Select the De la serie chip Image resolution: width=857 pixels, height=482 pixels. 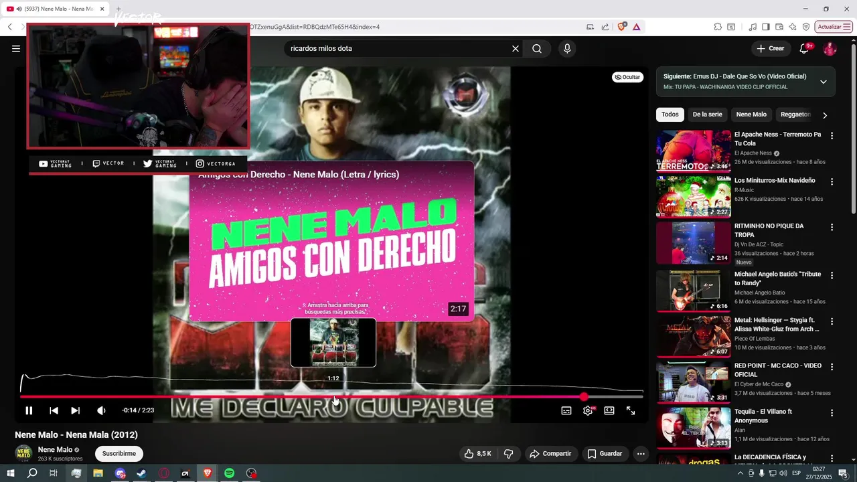click(707, 114)
